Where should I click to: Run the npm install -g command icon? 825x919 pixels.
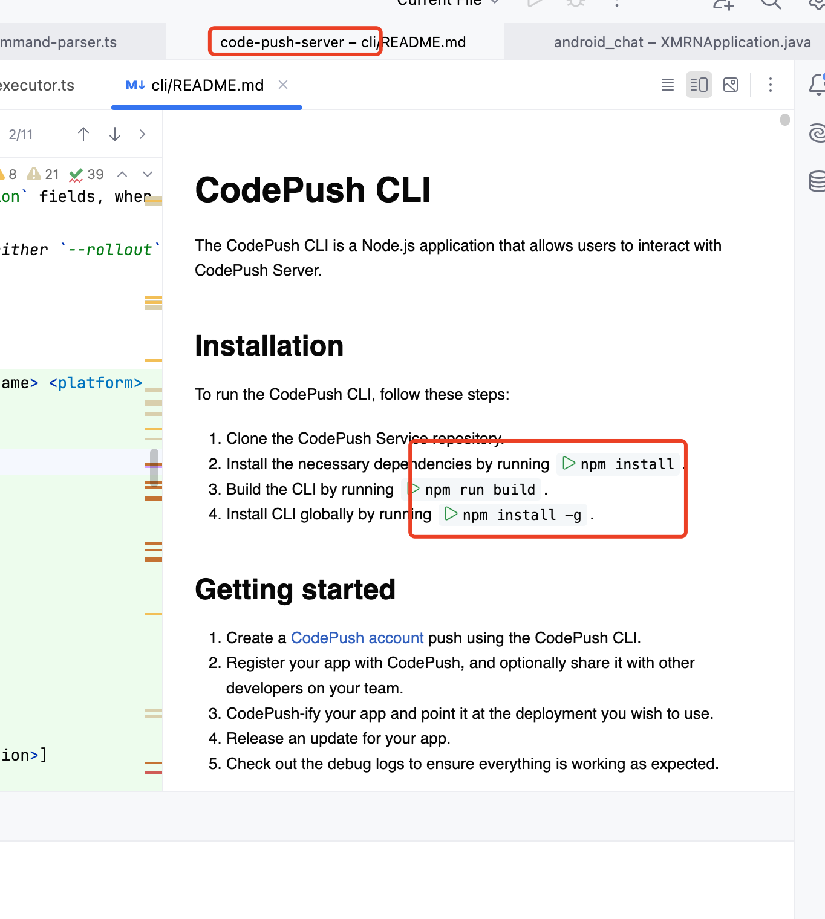click(x=451, y=514)
